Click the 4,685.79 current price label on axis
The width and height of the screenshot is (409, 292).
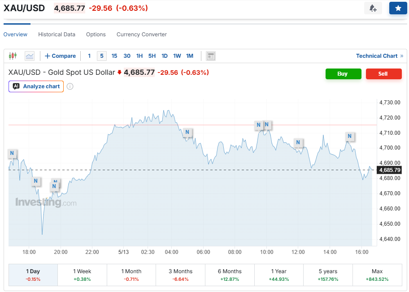[x=389, y=170]
